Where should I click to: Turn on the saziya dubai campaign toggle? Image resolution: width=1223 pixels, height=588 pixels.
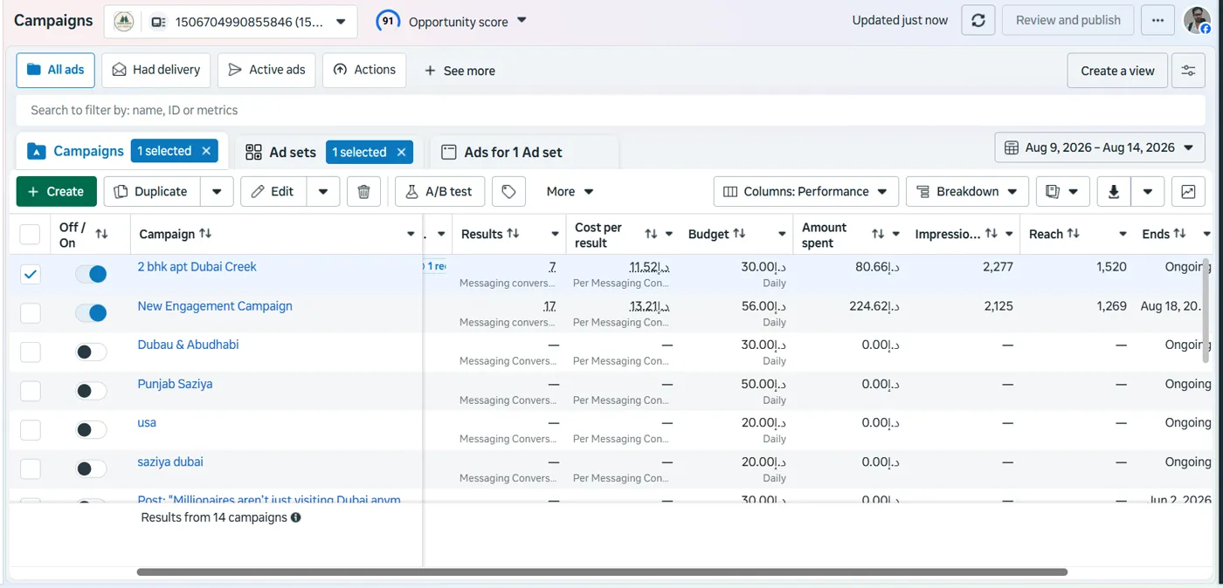point(91,469)
